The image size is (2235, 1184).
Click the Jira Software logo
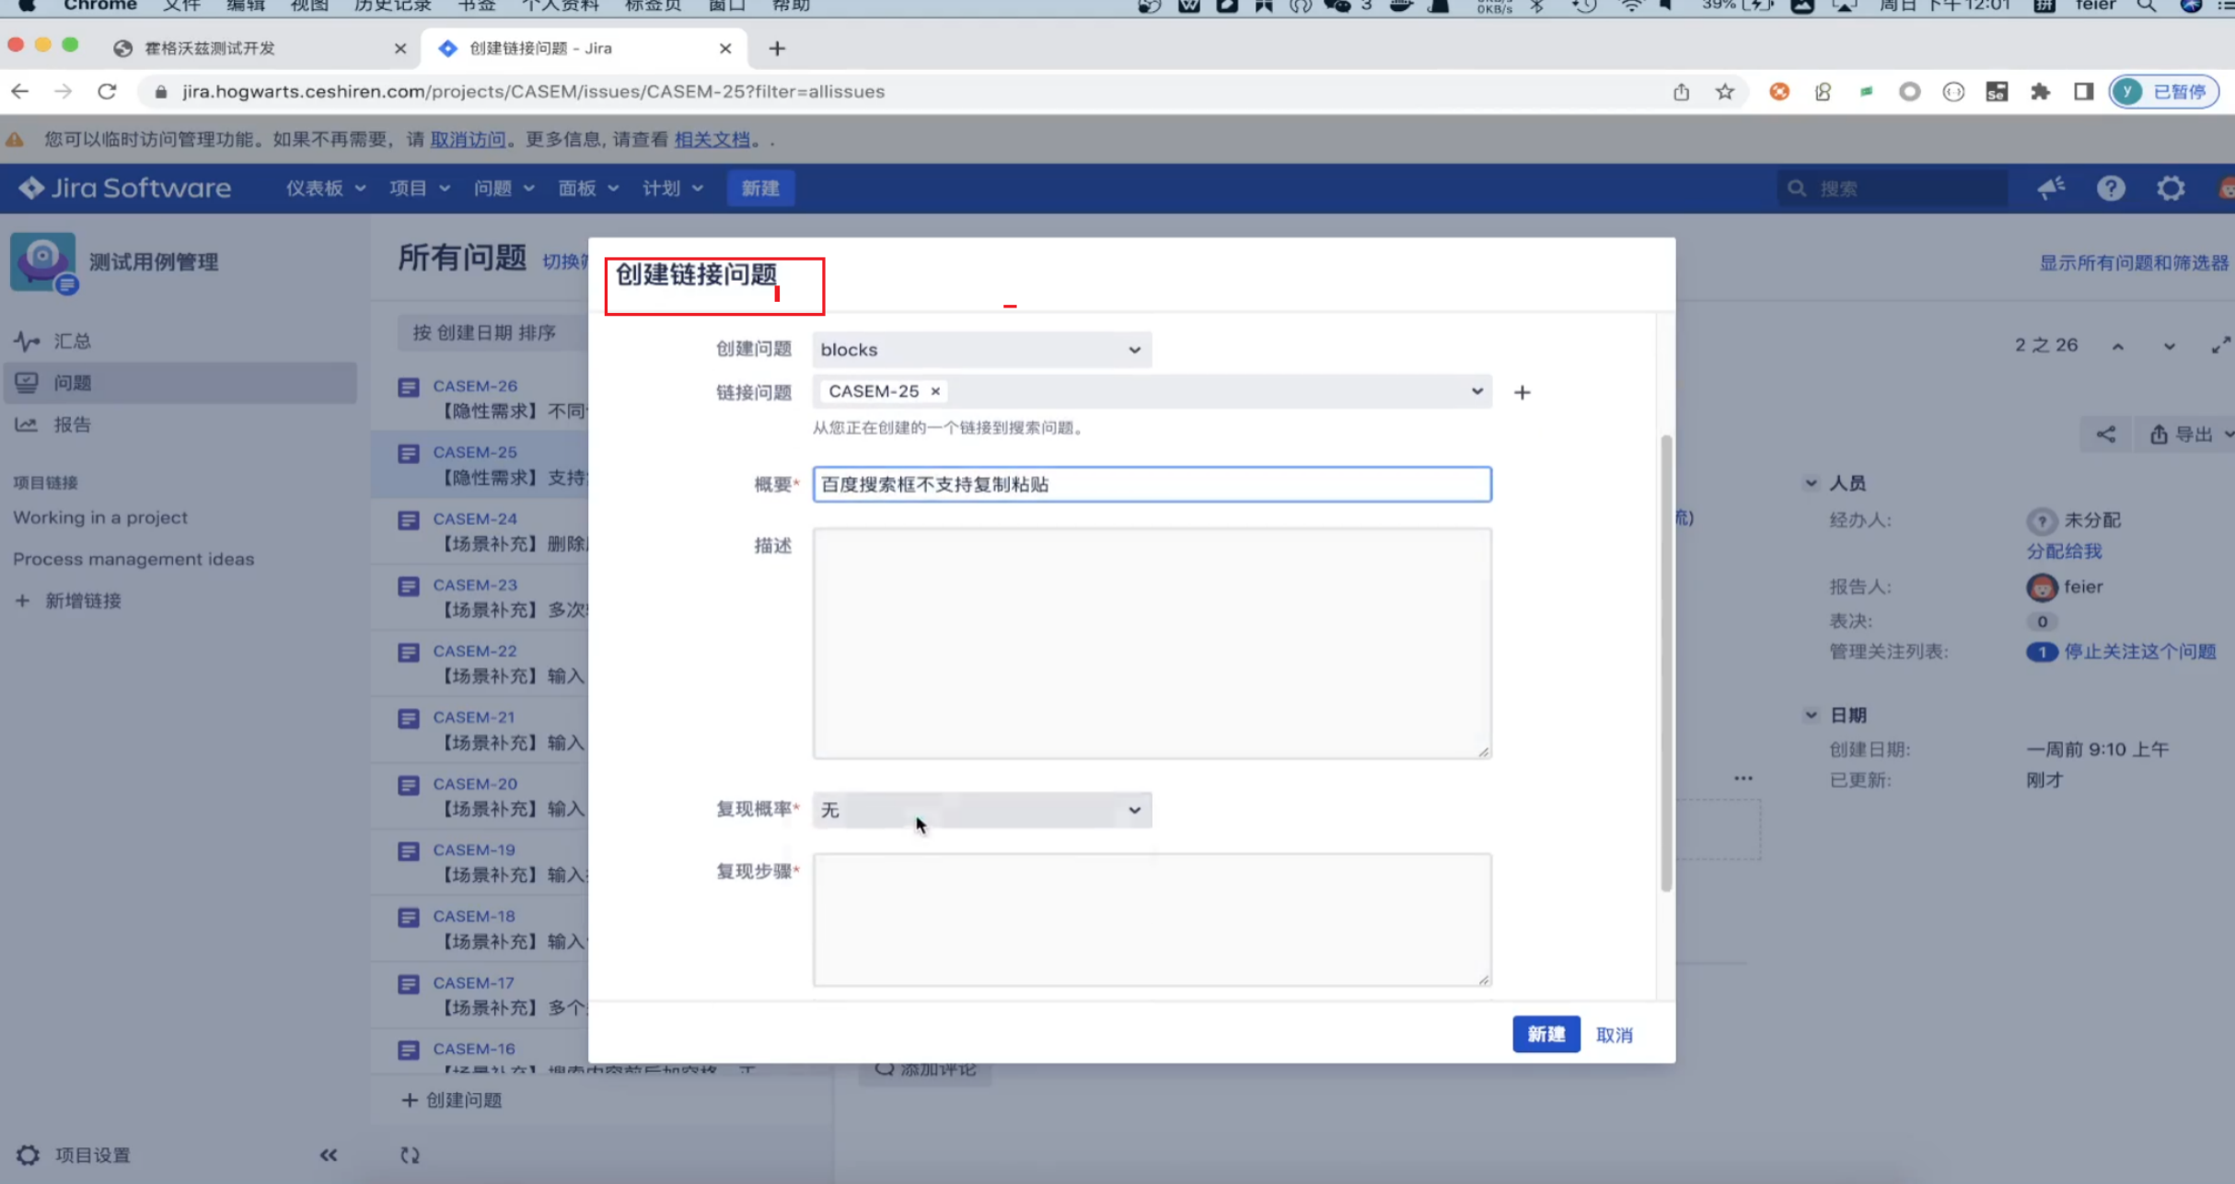pyautogui.click(x=125, y=188)
